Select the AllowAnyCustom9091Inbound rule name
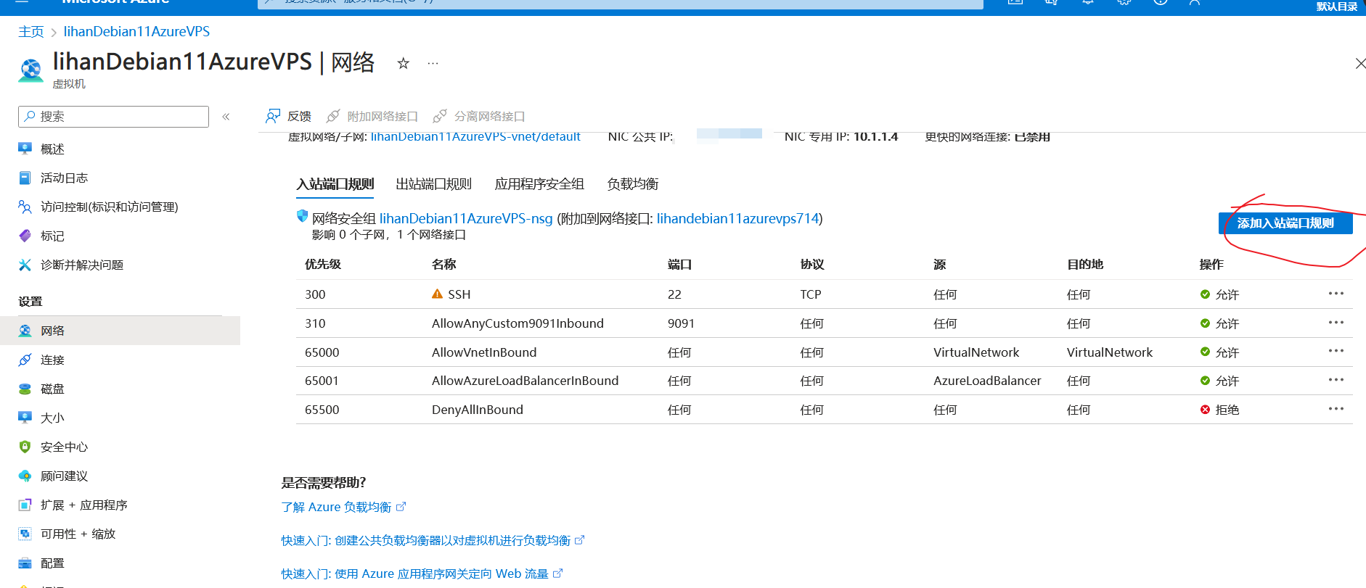Viewport: 1366px width, 588px height. tap(518, 323)
